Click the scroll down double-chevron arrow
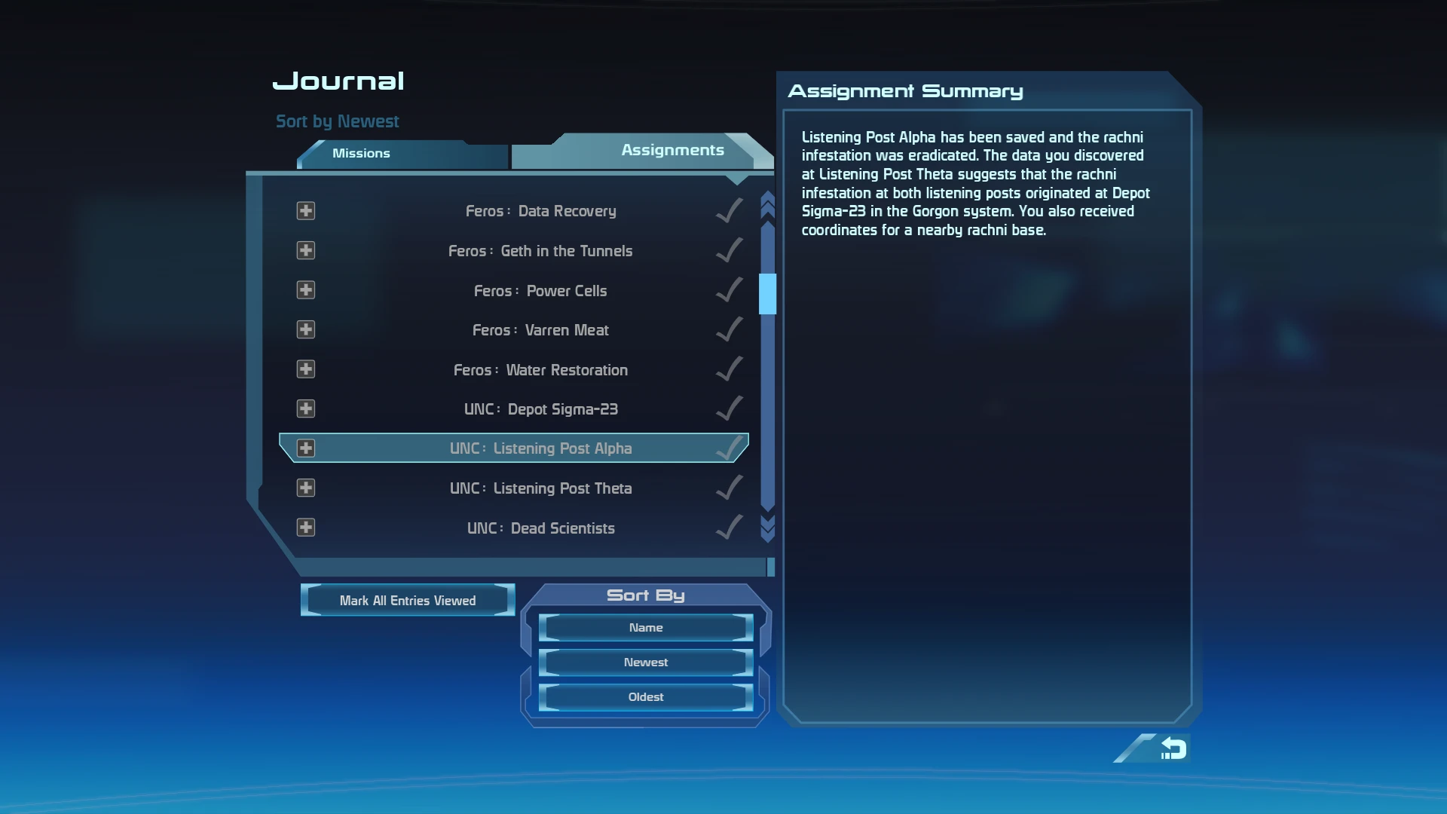The width and height of the screenshot is (1447, 814). 767,528
